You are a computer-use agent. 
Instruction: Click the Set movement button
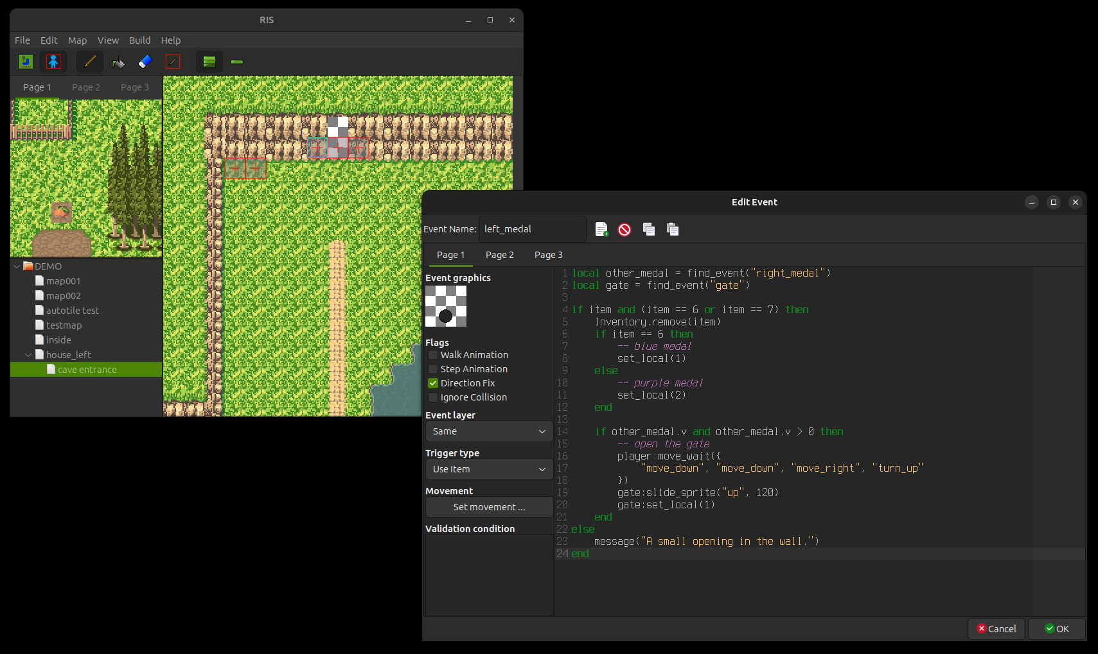coord(489,507)
